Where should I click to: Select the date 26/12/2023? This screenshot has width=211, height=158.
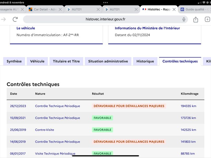point(18,106)
